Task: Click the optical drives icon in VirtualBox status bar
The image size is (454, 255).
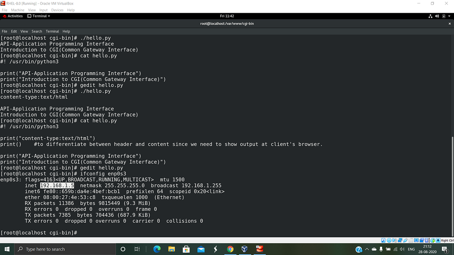Action: 390,240
